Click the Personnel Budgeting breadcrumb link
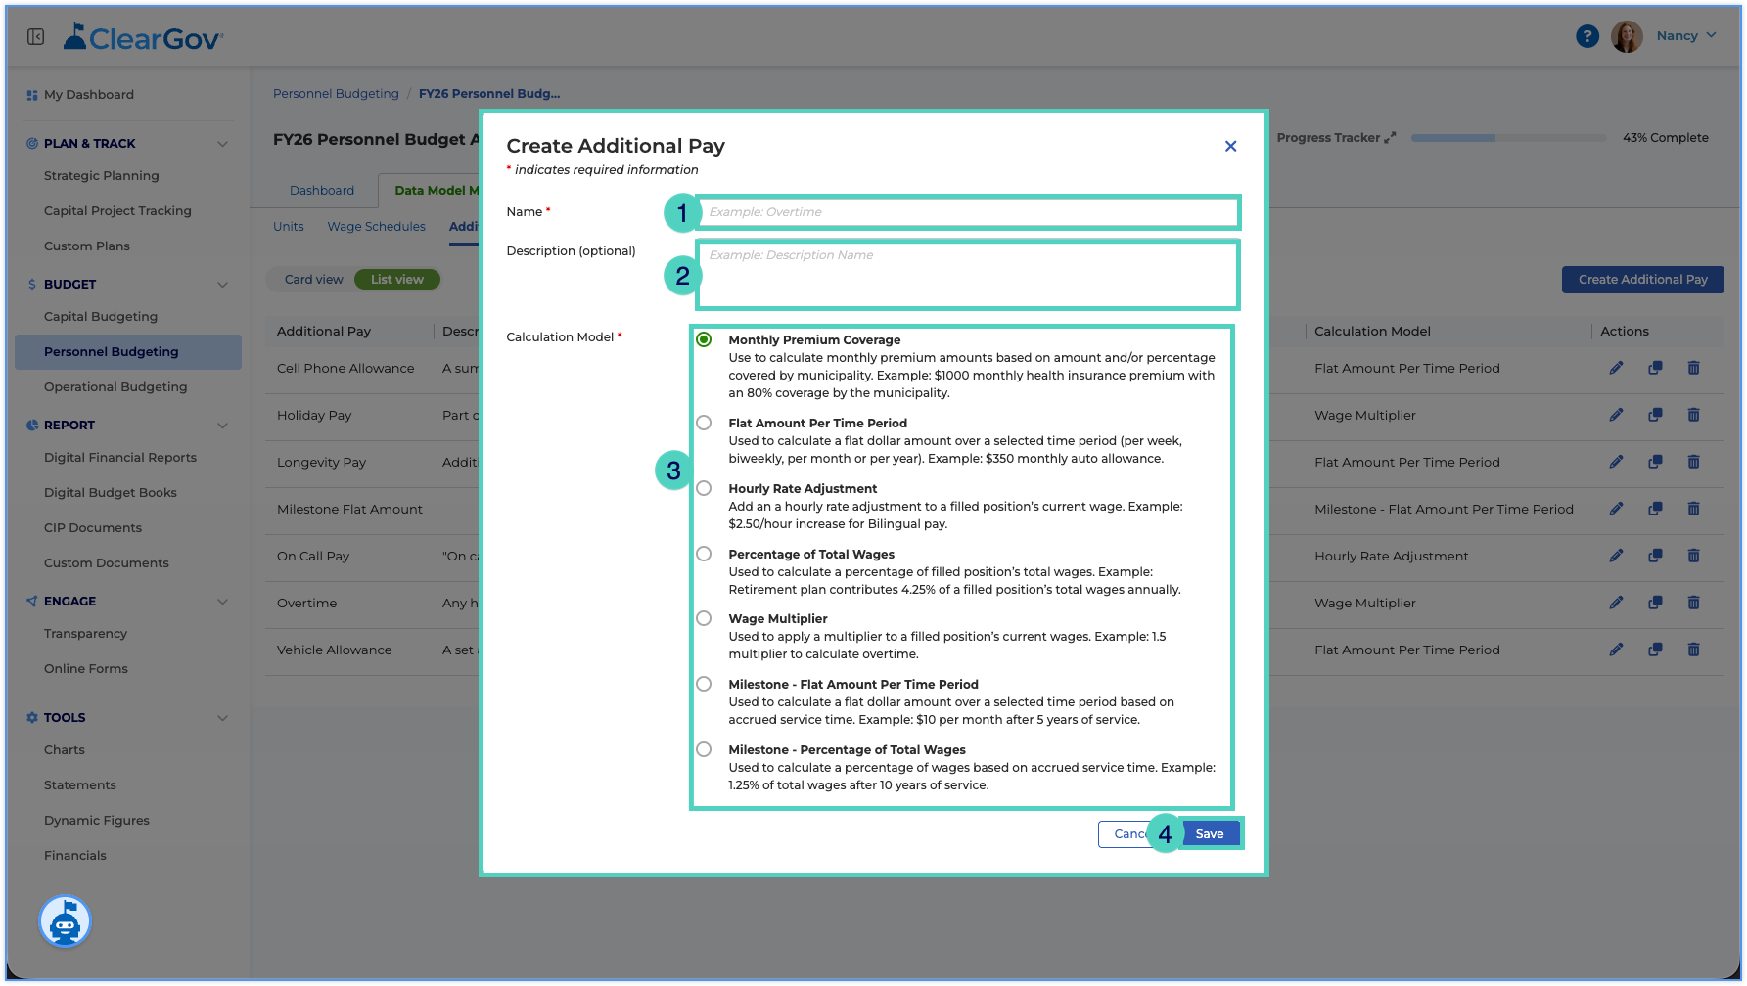Viewport: 1747px width, 986px height. coord(336,94)
